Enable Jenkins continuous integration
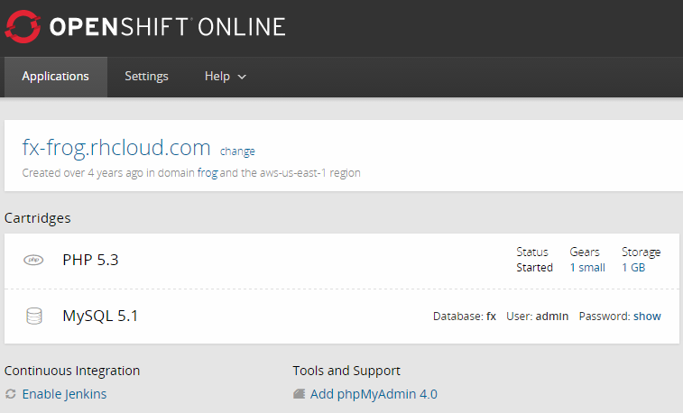Screen dimensions: 683x413 64,394
